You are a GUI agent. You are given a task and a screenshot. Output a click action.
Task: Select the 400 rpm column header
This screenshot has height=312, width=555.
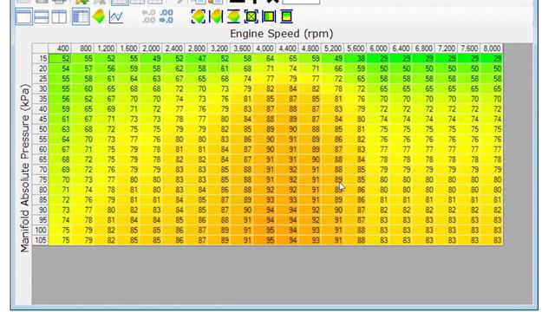60,49
